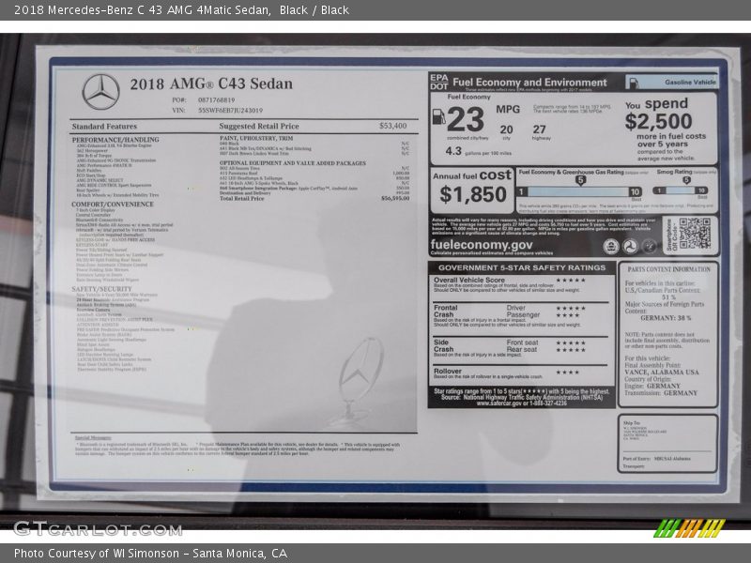Click the third round agency seal beside QR code
The width and height of the screenshot is (751, 563).
coord(649,246)
